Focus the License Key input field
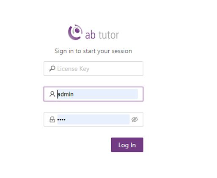 [93, 68]
